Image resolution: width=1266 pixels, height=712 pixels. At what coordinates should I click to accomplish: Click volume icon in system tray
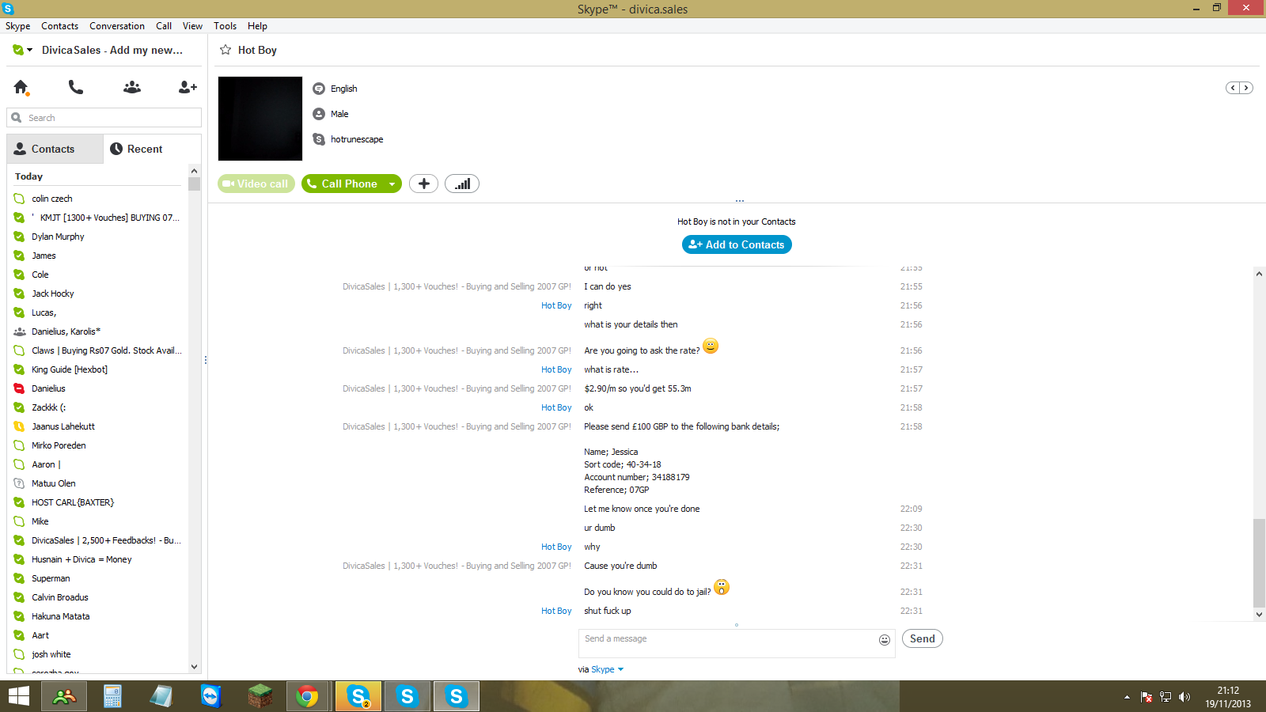click(x=1185, y=697)
